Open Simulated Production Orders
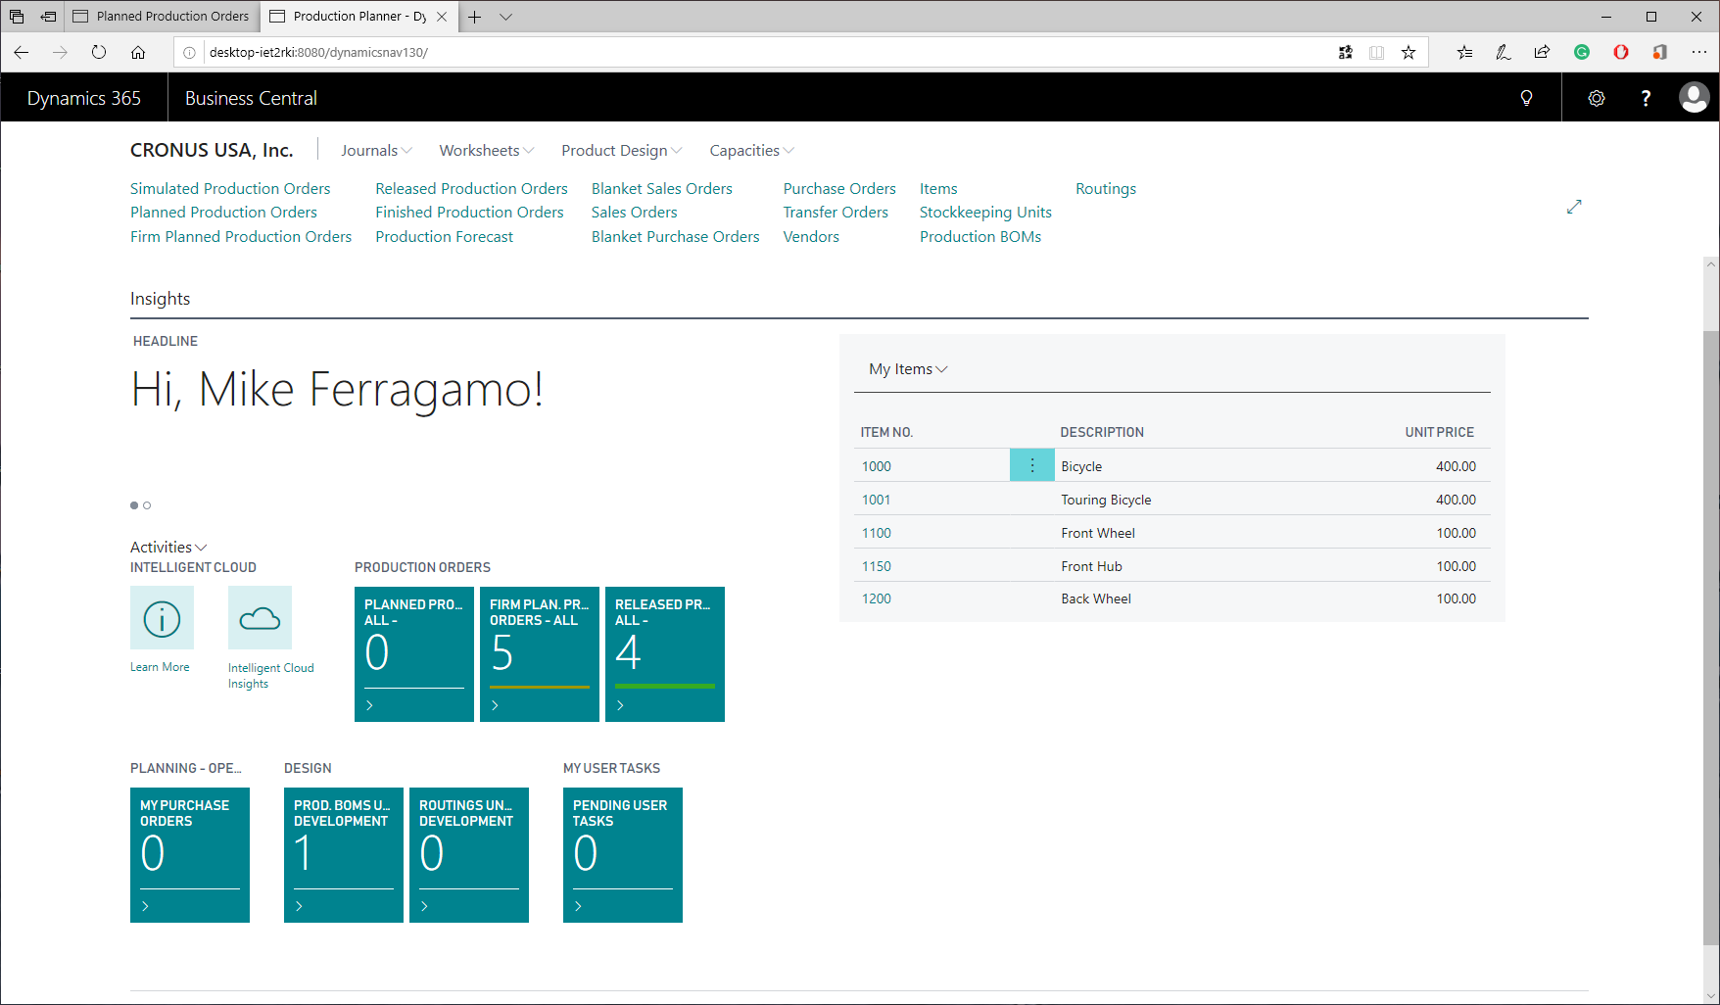 (x=230, y=188)
